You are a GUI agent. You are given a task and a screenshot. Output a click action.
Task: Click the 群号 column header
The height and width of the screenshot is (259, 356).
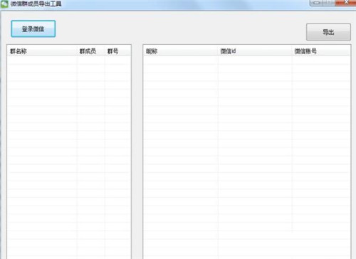pos(117,51)
